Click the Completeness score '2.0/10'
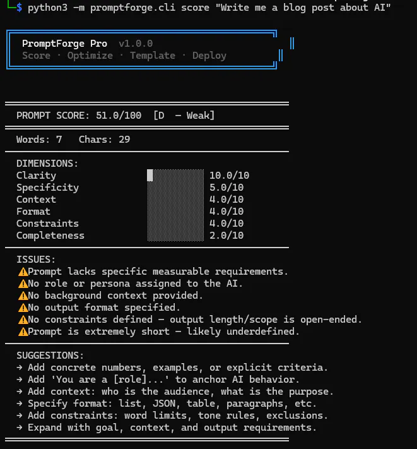417x449 pixels. point(226,236)
